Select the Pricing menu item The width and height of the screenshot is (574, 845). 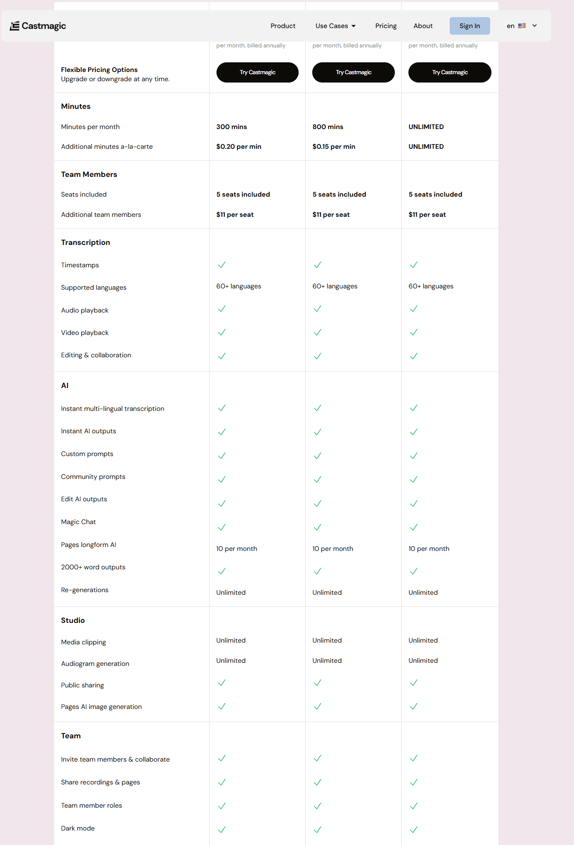click(x=386, y=25)
